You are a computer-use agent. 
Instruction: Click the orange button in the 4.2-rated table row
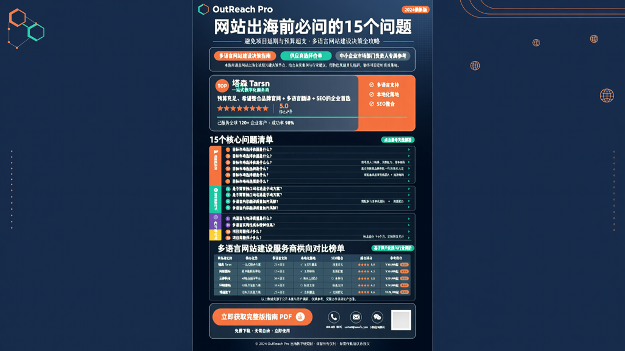(404, 285)
